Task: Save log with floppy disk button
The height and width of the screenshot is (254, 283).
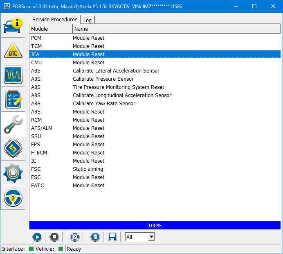Action: tap(112, 237)
